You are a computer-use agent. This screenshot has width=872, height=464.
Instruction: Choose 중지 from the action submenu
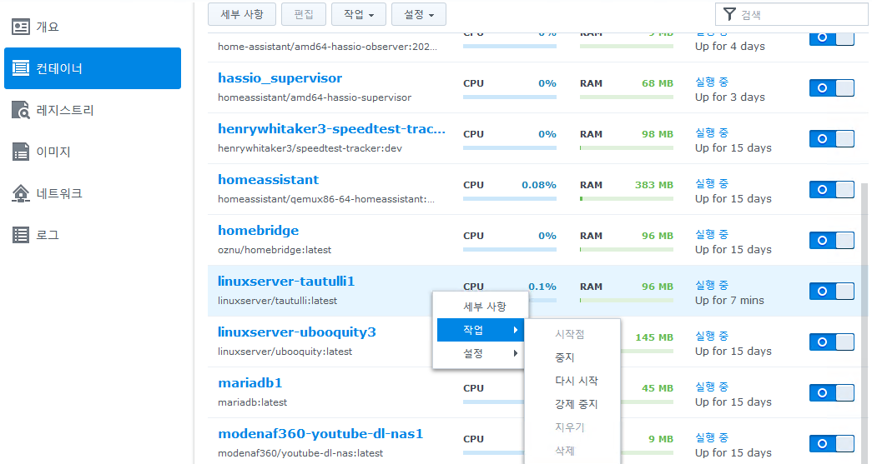572,357
